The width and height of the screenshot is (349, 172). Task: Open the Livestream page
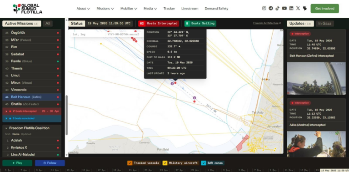pos(189,9)
